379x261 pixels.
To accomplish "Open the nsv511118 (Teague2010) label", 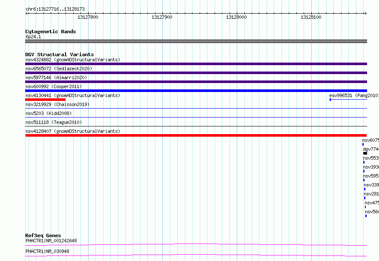I will click(54, 122).
